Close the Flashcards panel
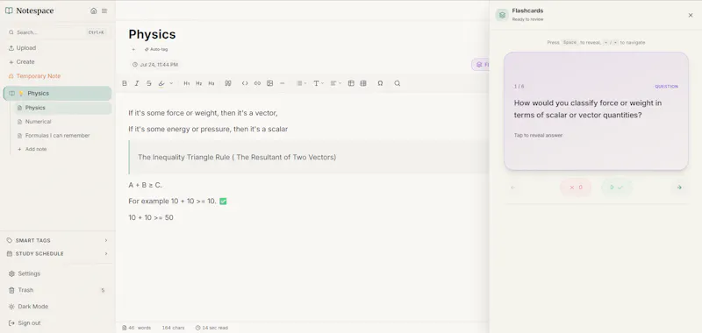 691,15
